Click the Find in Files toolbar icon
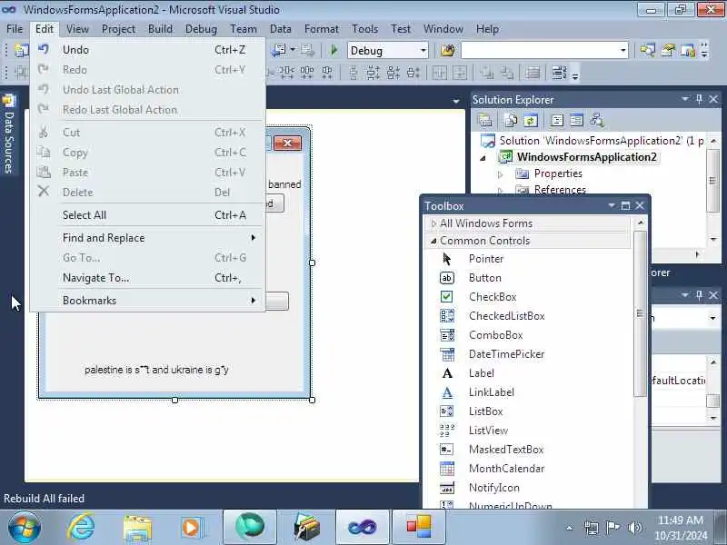This screenshot has height=545, width=727. (x=448, y=50)
